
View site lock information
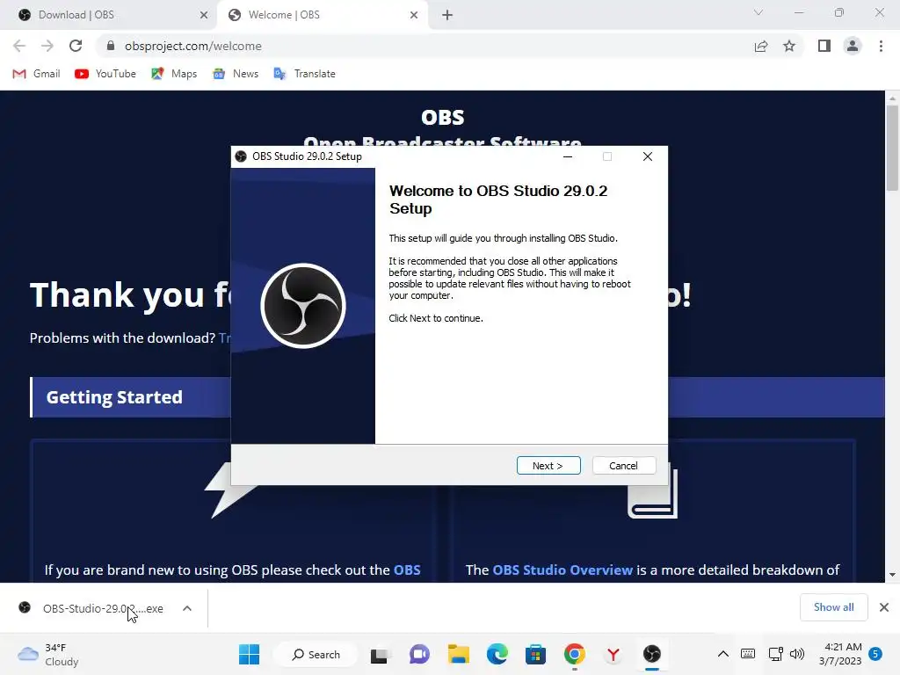click(x=112, y=46)
